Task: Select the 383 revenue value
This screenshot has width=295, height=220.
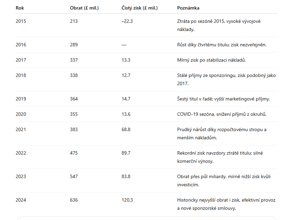Action: 74,129
